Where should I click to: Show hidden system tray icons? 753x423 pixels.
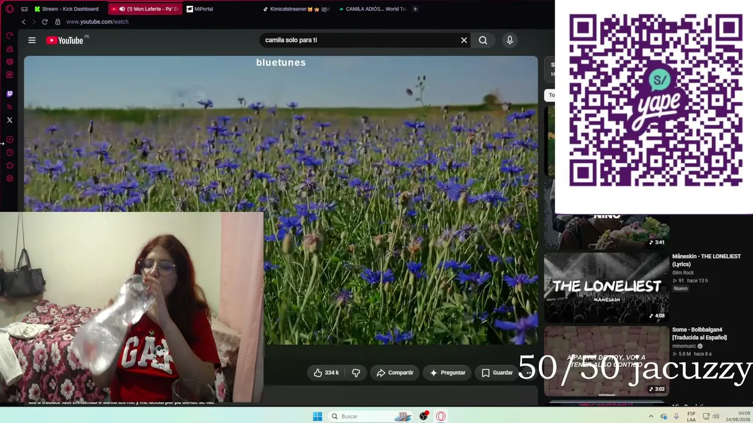(x=651, y=417)
